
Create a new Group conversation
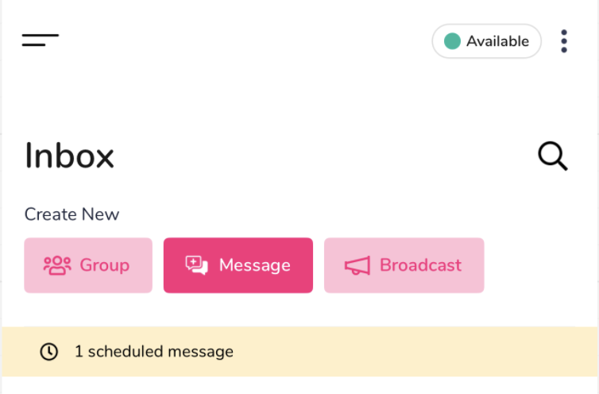coord(88,265)
